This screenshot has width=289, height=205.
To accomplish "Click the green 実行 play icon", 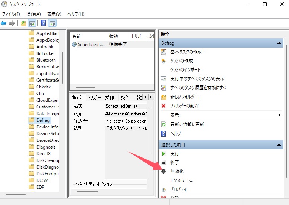I will [x=163, y=153].
